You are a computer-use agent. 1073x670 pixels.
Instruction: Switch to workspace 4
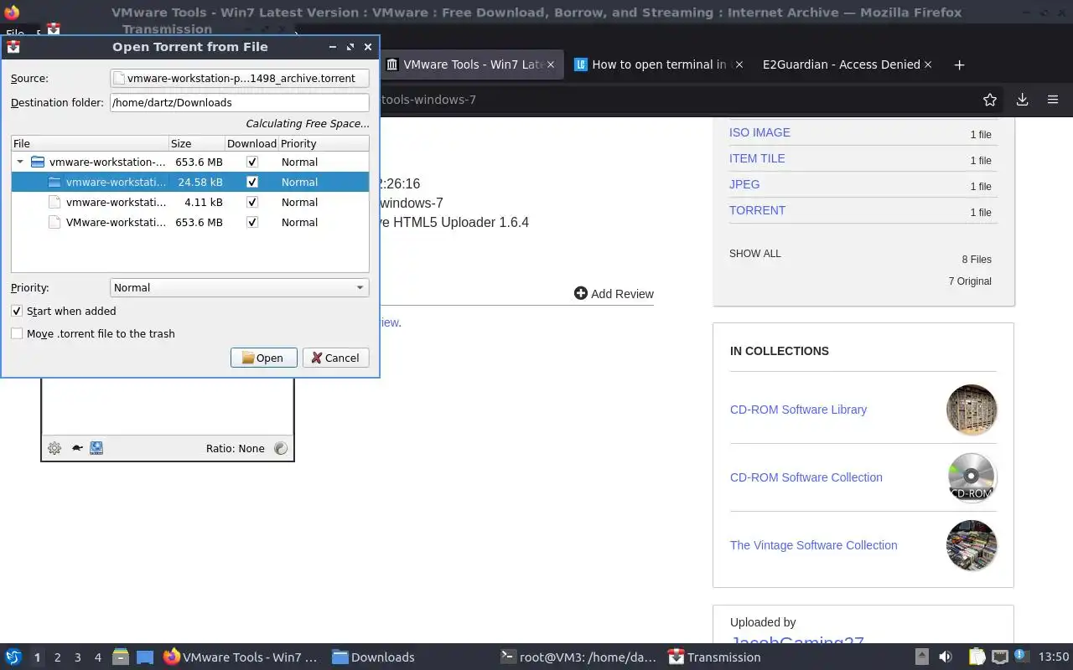(98, 657)
